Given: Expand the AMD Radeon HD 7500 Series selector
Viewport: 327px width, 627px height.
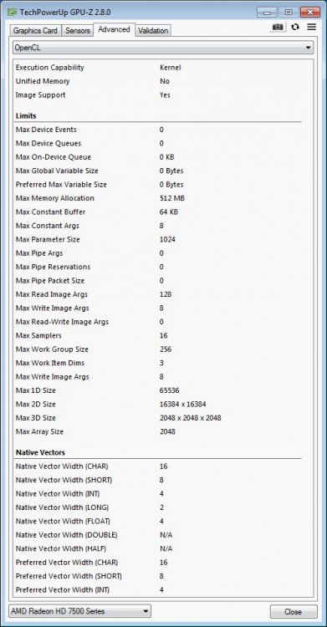Looking at the screenshot, I should [80, 611].
